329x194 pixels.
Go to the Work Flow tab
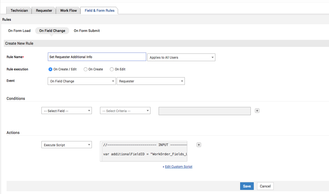click(x=68, y=11)
